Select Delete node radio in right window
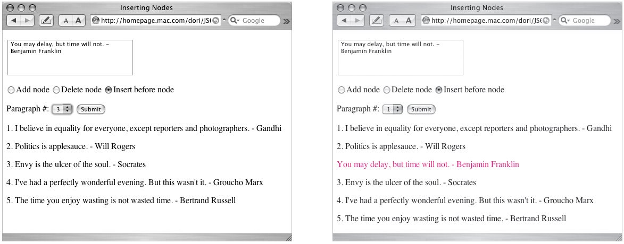 387,90
